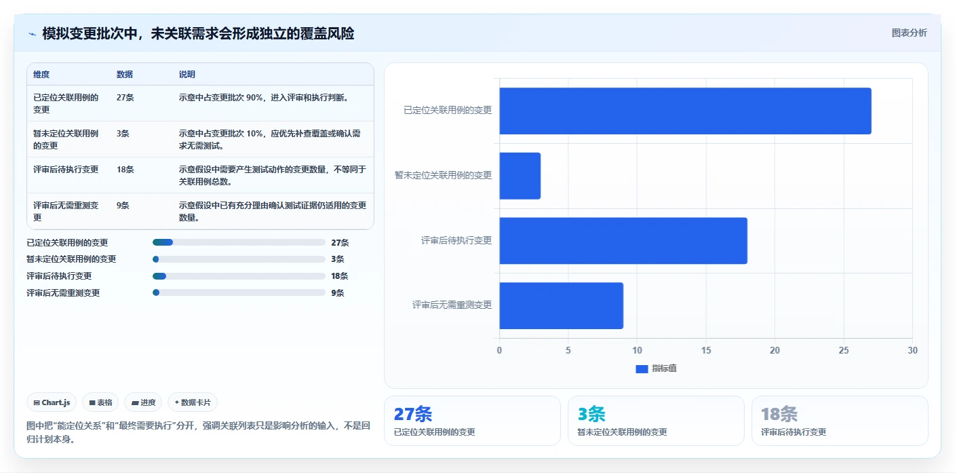Click the chart bar for 评审后无需重测变更
The image size is (955, 473).
click(x=562, y=305)
